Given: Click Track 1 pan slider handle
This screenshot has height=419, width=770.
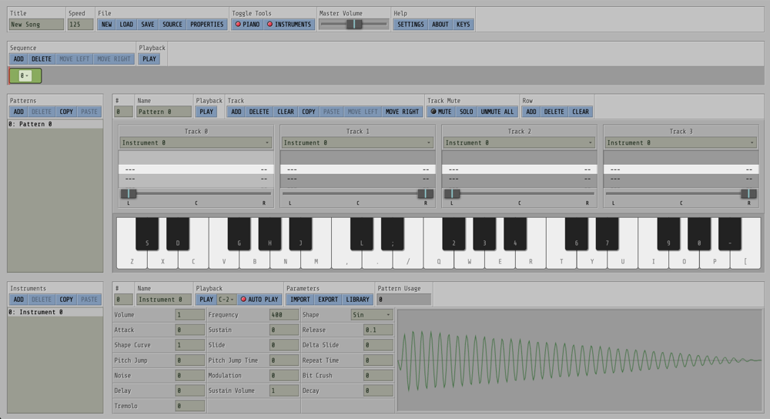Looking at the screenshot, I should point(425,193).
